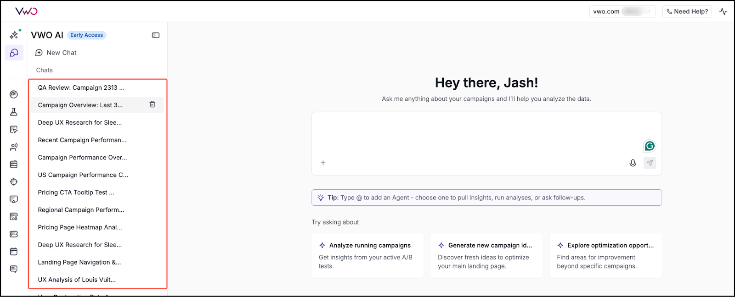
Task: Open the activity pulse icon in top bar
Action: click(723, 11)
